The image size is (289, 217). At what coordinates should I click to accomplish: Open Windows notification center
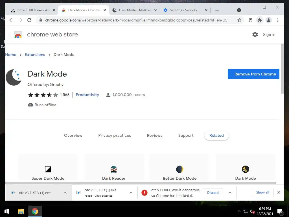tap(280, 211)
